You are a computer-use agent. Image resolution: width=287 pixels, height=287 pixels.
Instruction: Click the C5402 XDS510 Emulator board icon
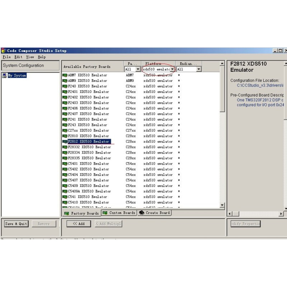(x=65, y=169)
